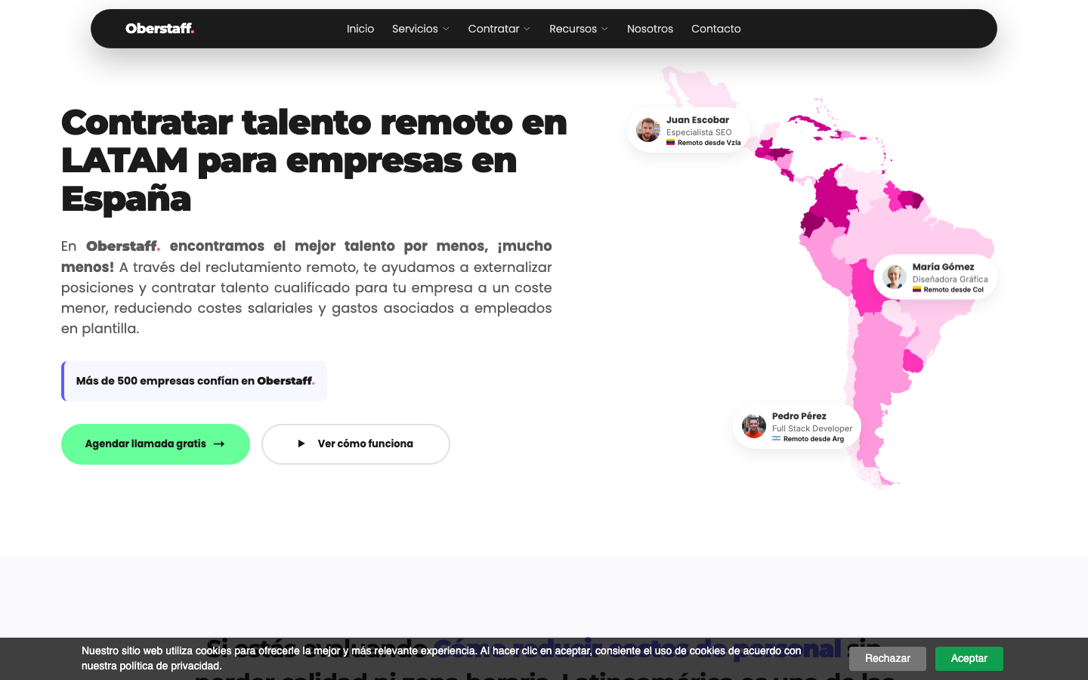The image size is (1088, 680).
Task: Open the Servicios menu item
Action: pos(415,29)
